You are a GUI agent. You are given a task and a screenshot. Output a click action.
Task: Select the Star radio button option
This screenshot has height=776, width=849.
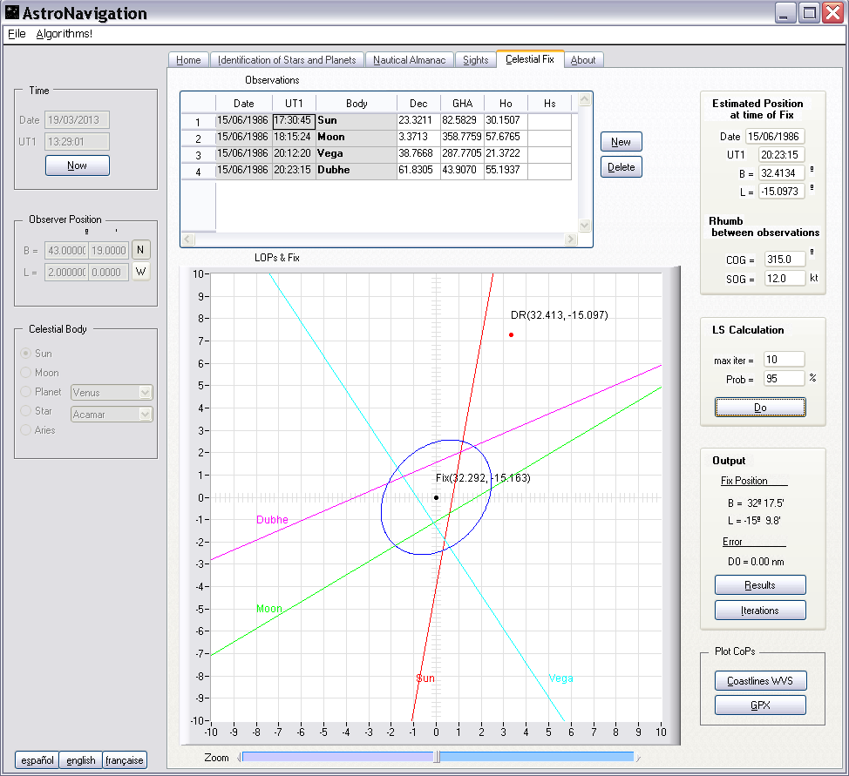coord(27,411)
